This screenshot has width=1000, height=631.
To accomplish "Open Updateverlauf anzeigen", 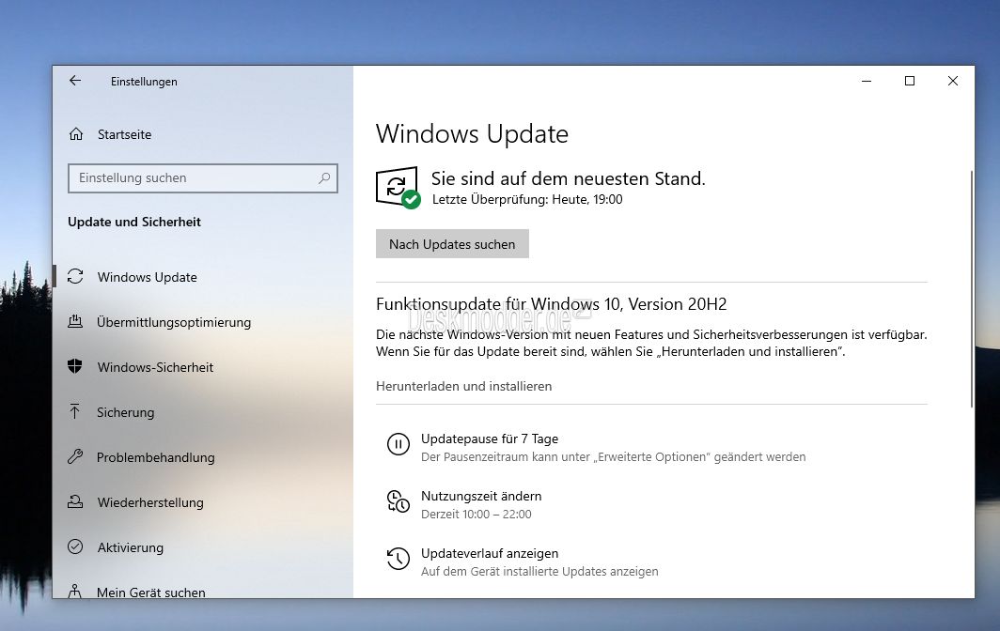I will [490, 553].
